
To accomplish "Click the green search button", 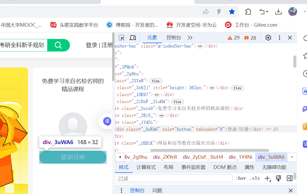I will (58, 45).
